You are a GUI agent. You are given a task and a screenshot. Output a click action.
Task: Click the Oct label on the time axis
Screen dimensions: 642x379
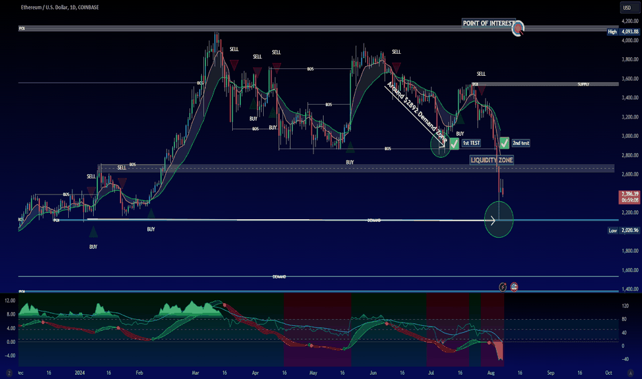(x=608, y=373)
